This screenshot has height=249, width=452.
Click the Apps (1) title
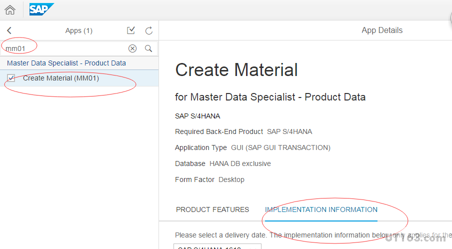pyautogui.click(x=78, y=30)
